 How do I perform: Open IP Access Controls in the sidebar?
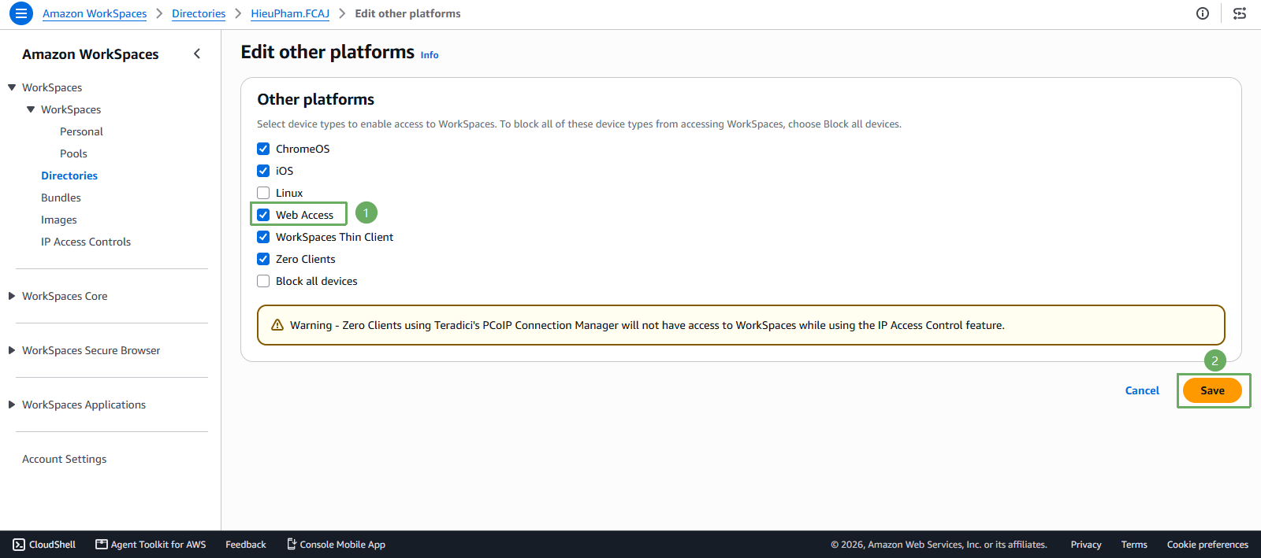(x=86, y=242)
